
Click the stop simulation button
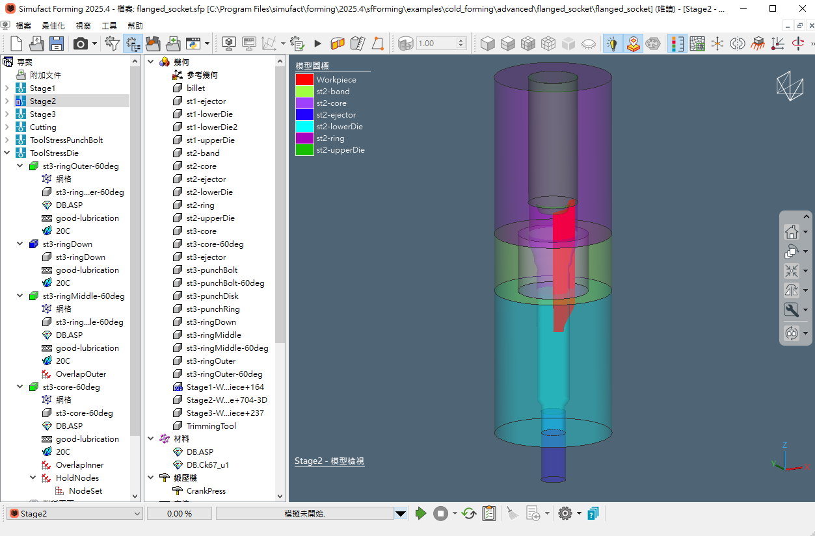[x=441, y=513]
